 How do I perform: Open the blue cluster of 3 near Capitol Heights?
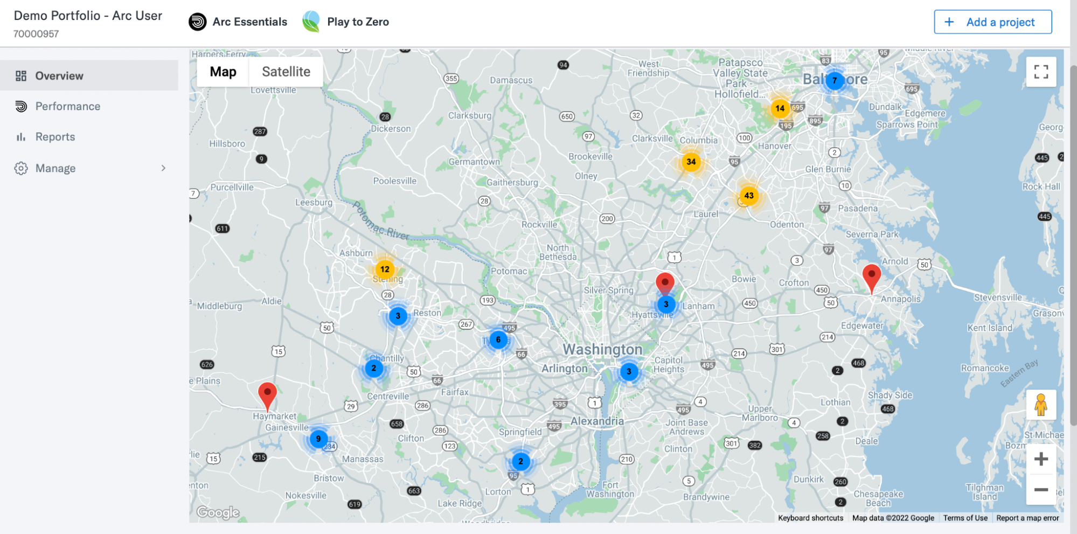click(x=629, y=371)
